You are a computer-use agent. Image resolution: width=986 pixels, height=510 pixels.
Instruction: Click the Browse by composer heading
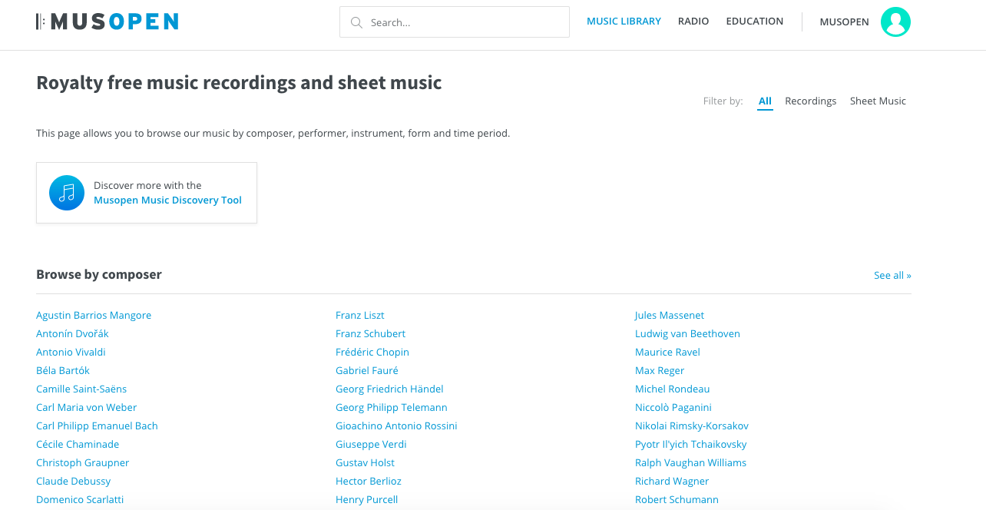coord(99,275)
